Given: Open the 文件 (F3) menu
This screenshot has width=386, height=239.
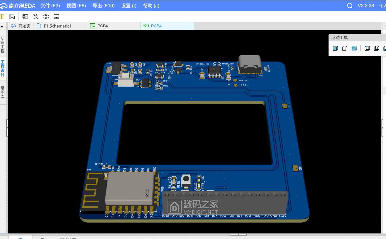Looking at the screenshot, I should click(x=50, y=6).
